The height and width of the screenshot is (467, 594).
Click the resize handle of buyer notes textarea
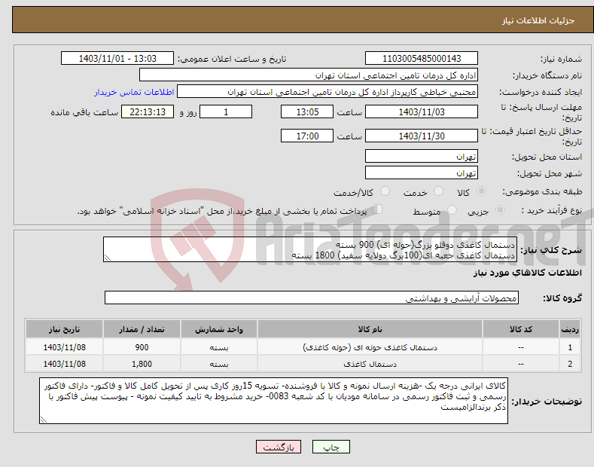[x=44, y=420]
